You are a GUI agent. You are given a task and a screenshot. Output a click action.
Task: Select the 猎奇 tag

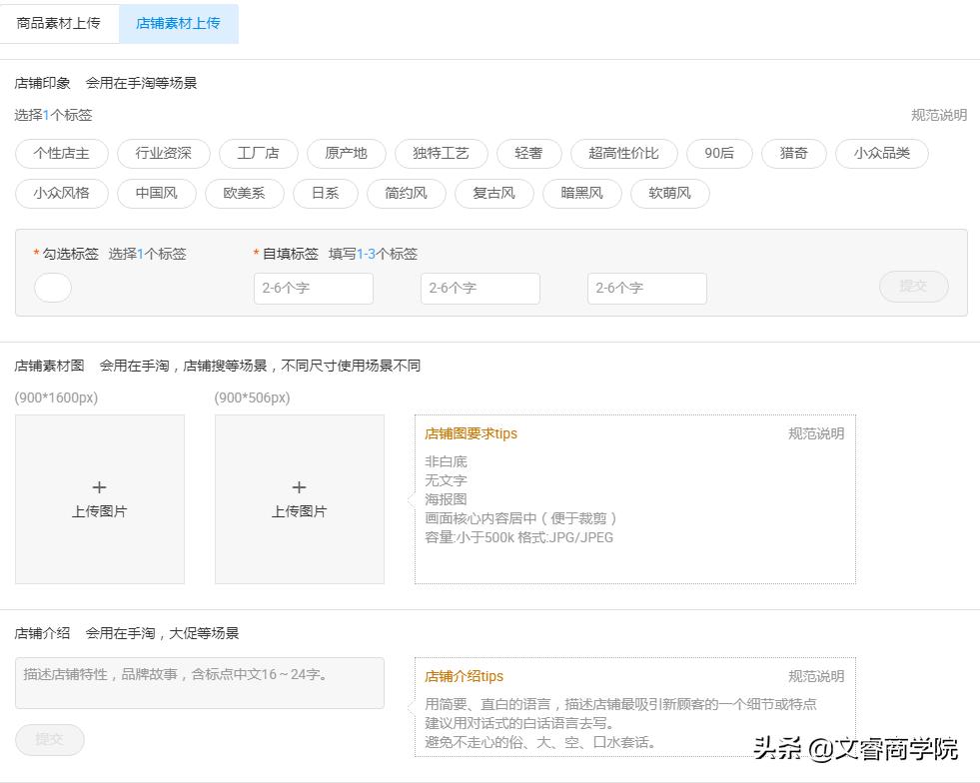click(x=793, y=154)
